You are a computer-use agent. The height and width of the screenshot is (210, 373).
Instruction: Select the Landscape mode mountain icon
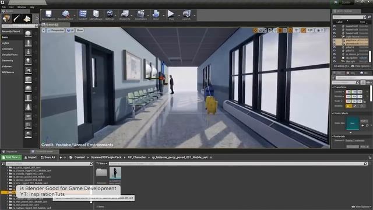coord(27,18)
